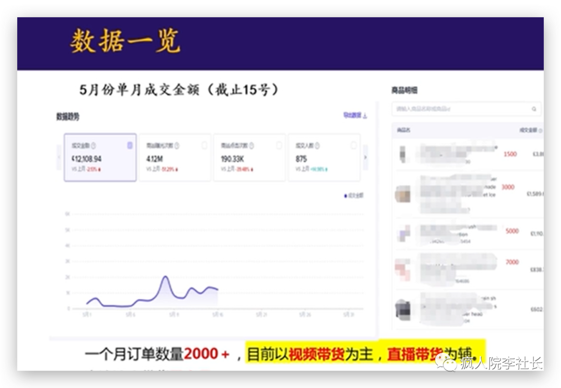Image resolution: width=561 pixels, height=388 pixels.
Task: Open the first product thumbnail in list
Action: (403, 154)
